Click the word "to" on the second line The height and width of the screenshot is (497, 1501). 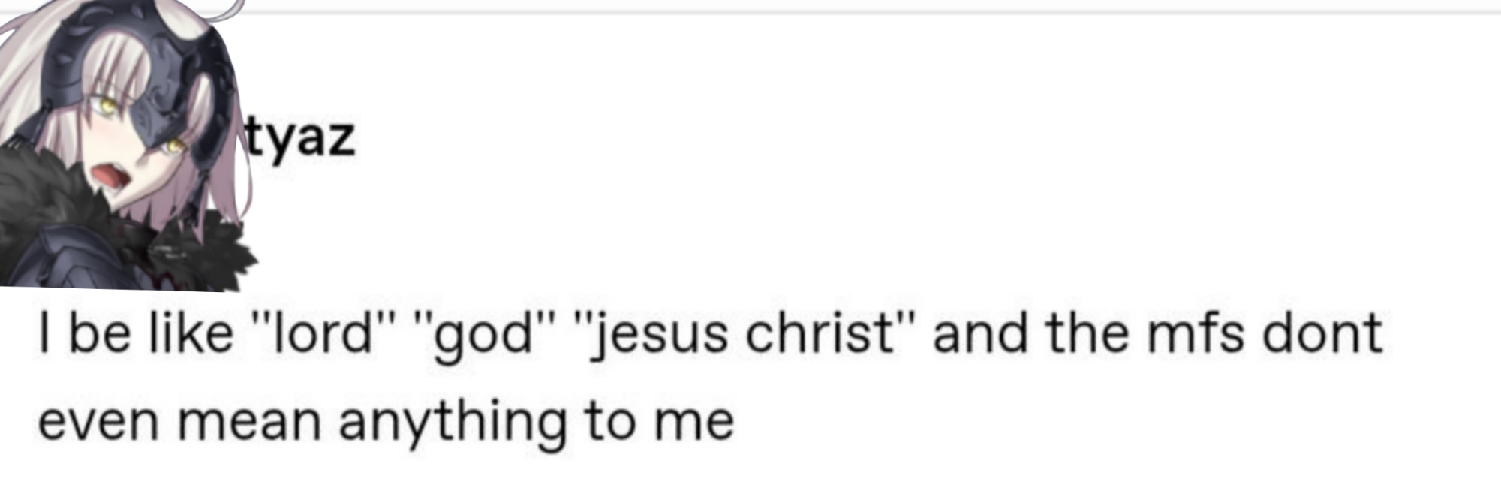coord(610,422)
